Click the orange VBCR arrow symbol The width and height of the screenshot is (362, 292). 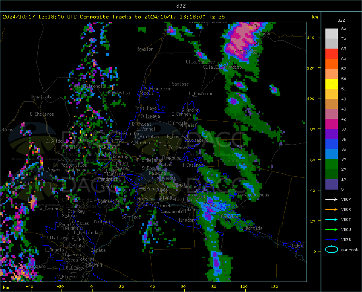coord(331,210)
